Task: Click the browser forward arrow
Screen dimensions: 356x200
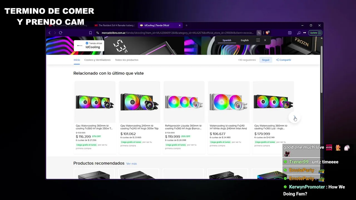Action: (55, 33)
